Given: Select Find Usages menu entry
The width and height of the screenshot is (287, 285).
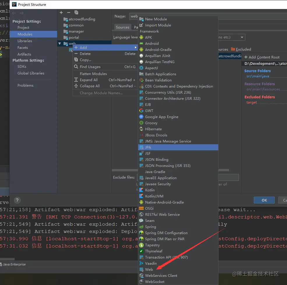Looking at the screenshot, I should point(105,67).
